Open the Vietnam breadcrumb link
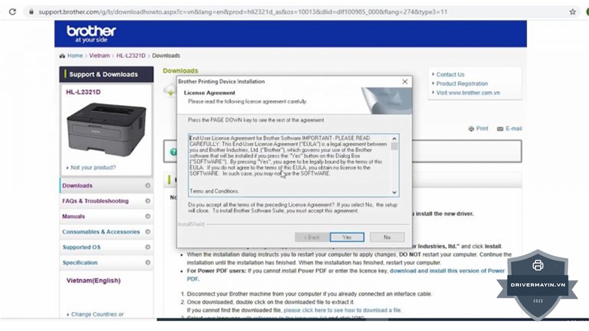The height and width of the screenshot is (331, 589). [99, 56]
